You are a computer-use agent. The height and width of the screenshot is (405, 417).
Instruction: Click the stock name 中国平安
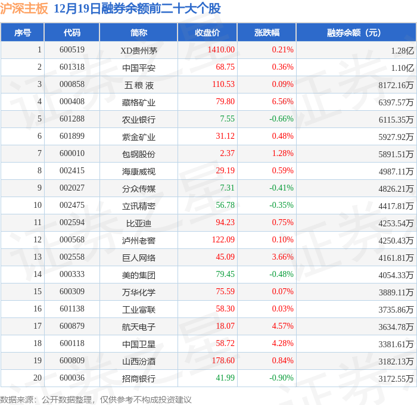pos(139,67)
